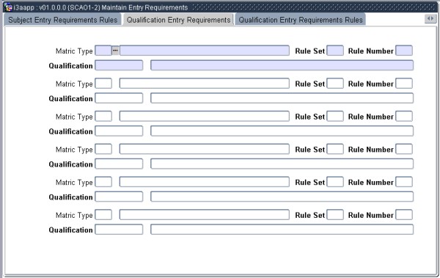Screen dimensions: 440x278
Task: Focus the first record's Matric Type code field
Action: point(103,51)
